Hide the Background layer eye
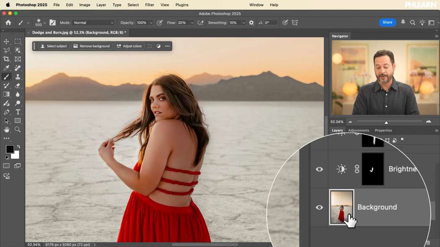 pos(319,207)
